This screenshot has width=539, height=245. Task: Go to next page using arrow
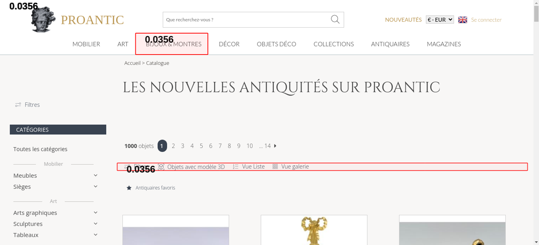[275, 146]
